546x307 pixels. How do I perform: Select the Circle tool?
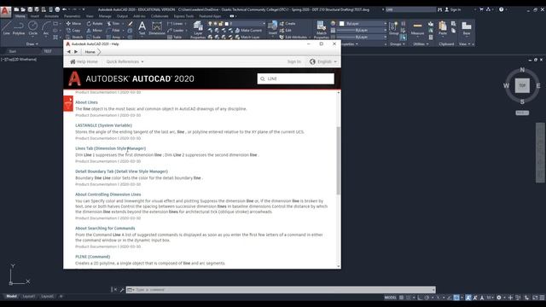pyautogui.click(x=32, y=28)
